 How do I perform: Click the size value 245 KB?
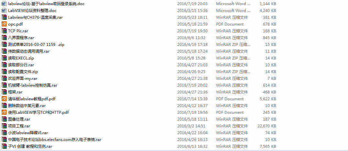point(269,113)
